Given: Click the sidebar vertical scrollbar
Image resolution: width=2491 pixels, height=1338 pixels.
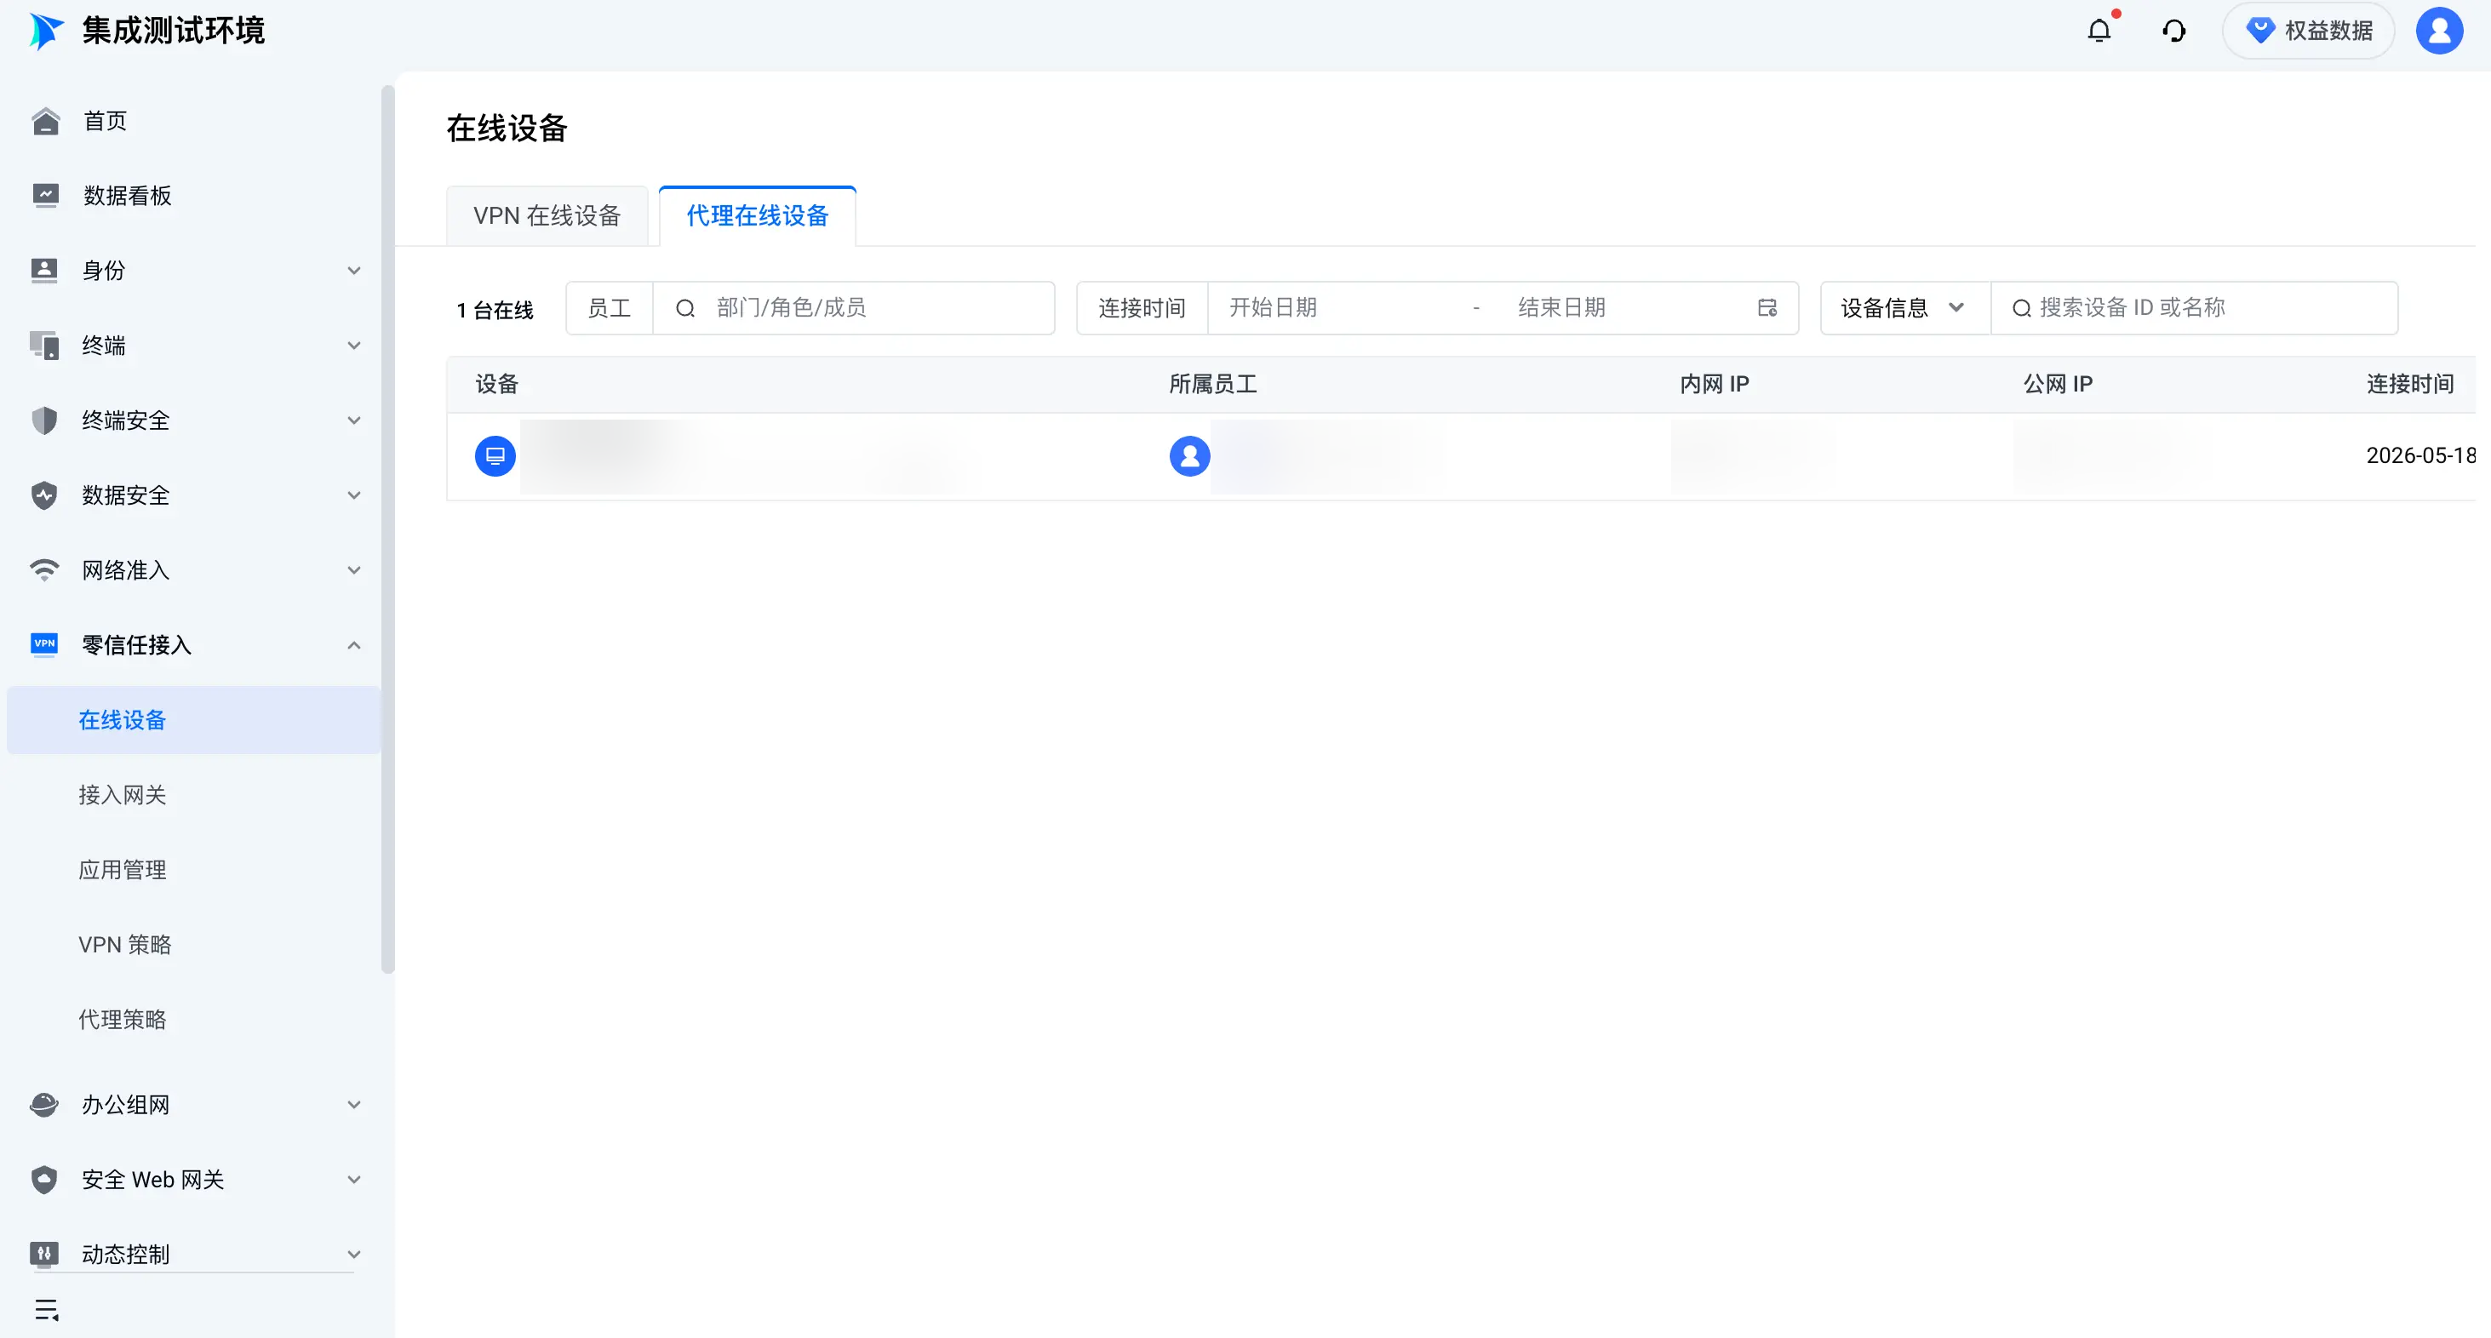Looking at the screenshot, I should pyautogui.click(x=387, y=529).
